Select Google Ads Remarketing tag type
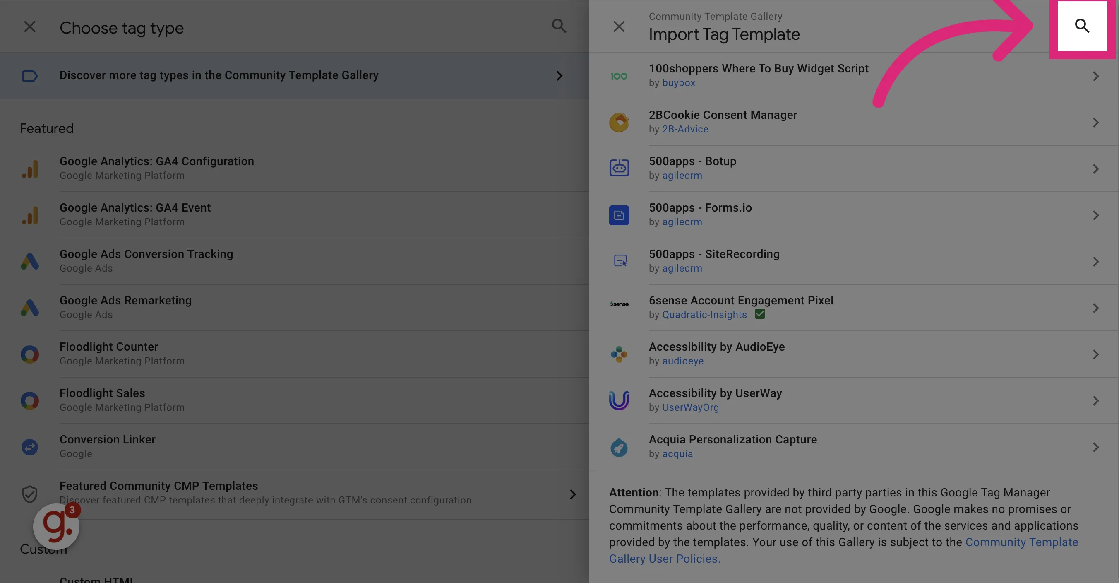This screenshot has width=1119, height=583. (324, 308)
